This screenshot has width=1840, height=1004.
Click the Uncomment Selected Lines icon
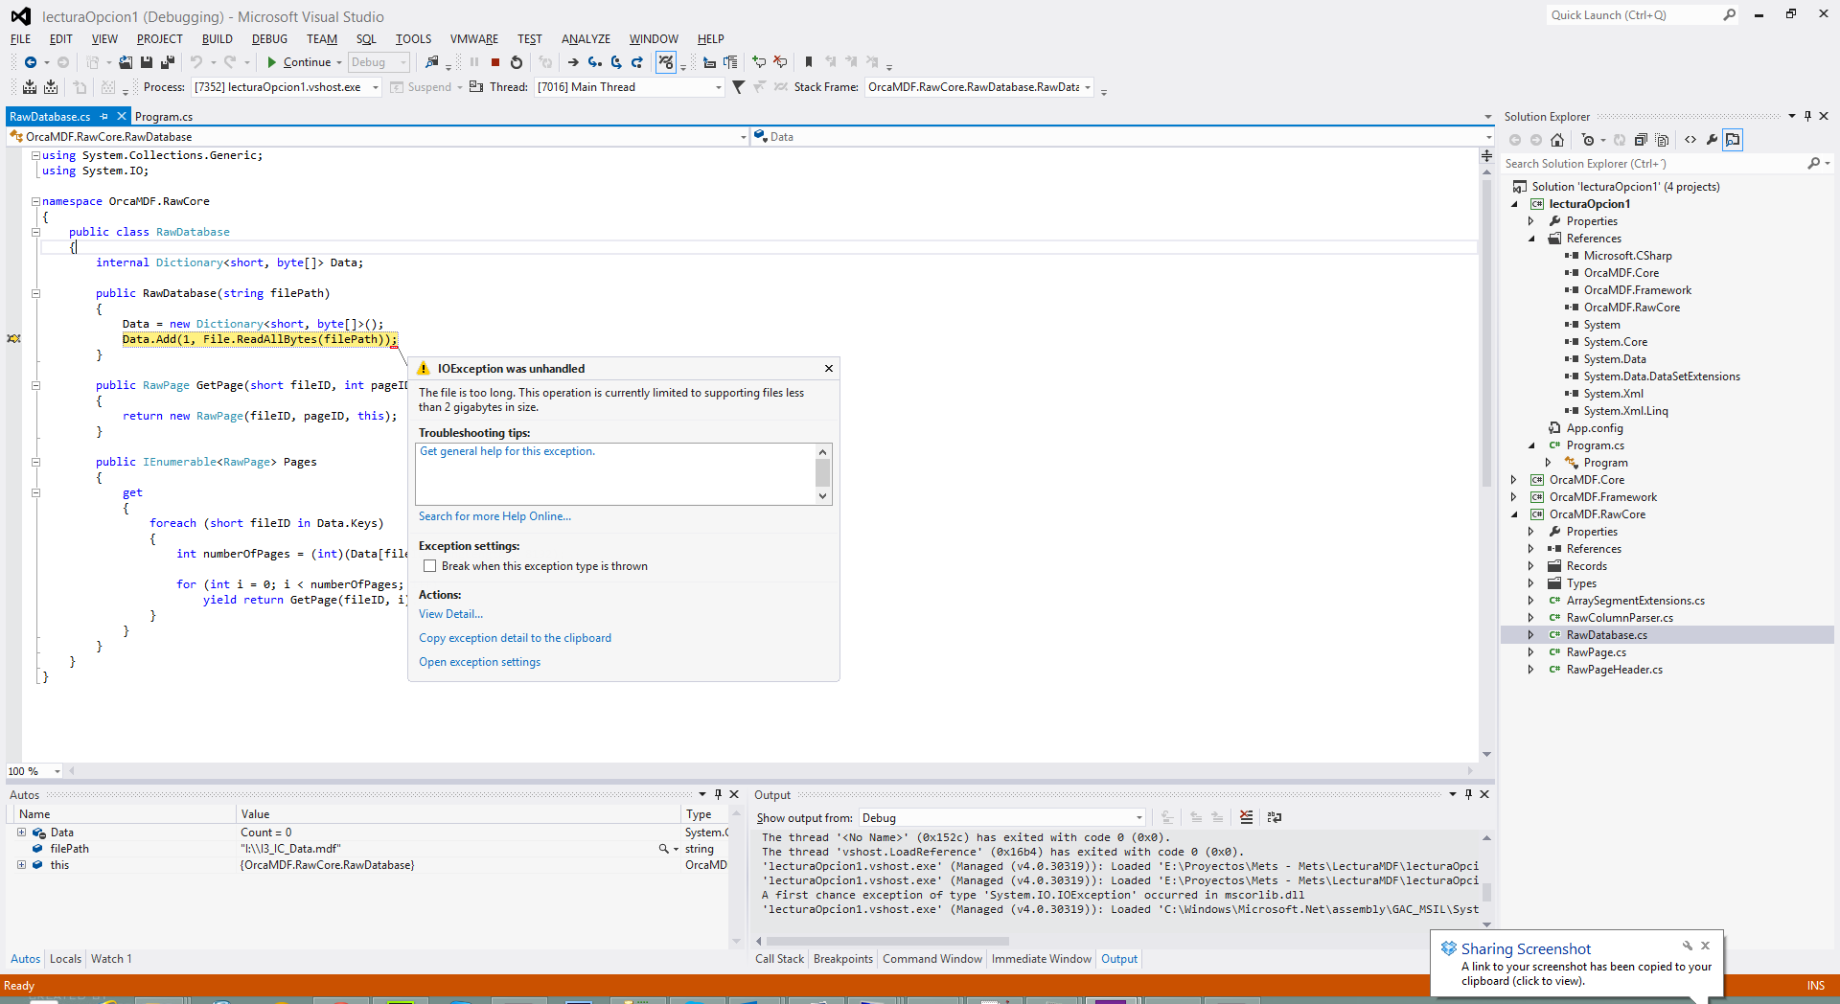780,62
